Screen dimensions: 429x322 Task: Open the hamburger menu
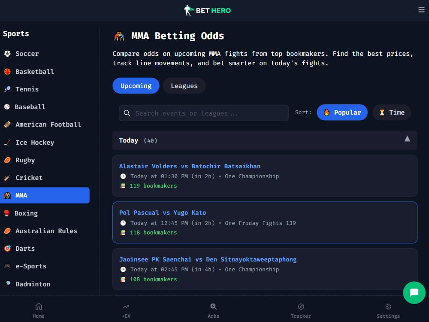click(422, 10)
